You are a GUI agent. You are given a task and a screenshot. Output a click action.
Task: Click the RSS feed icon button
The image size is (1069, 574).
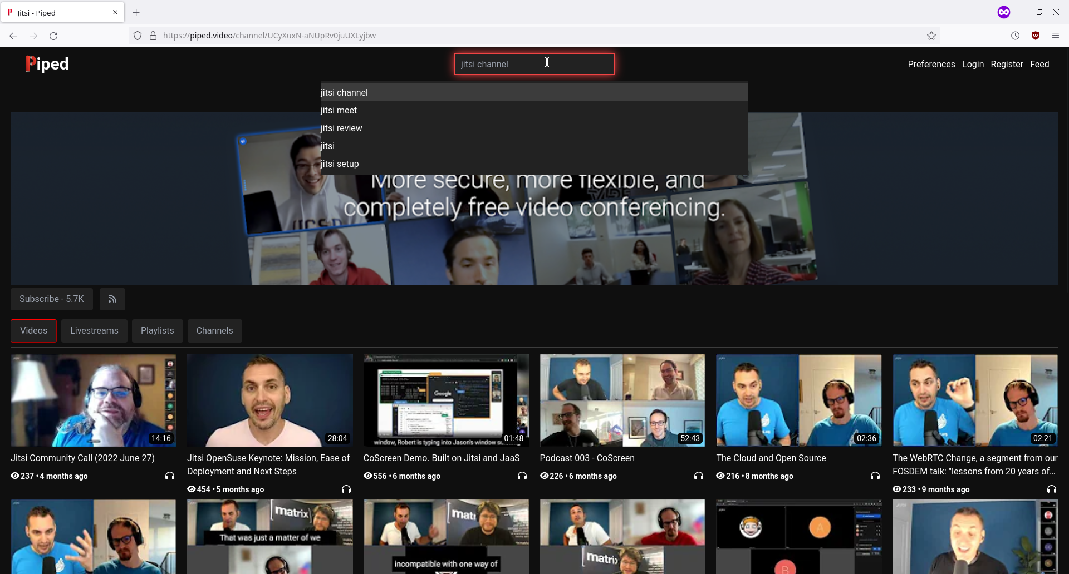(x=112, y=299)
